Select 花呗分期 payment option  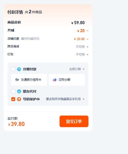coord(67,80)
